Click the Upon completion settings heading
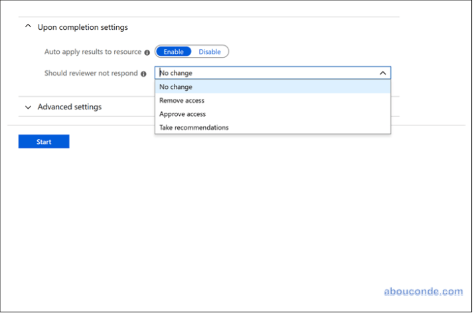Viewport: 474px width, 313px height. (x=83, y=27)
